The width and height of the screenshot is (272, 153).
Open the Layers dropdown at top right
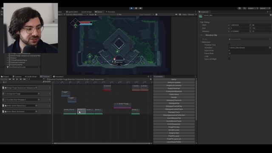pyautogui.click(x=253, y=8)
